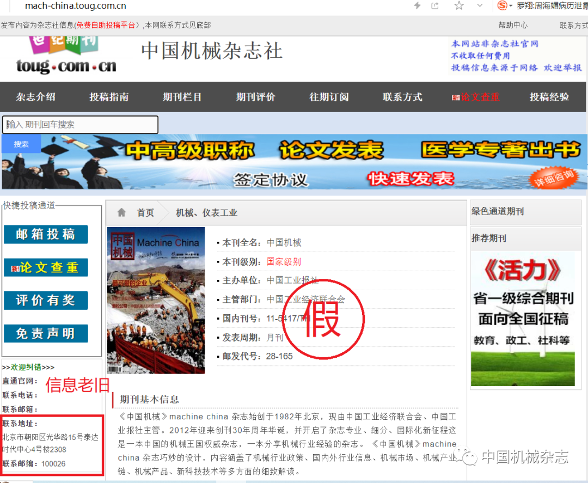Click the 绿色通道期刊 panel header
Image resolution: width=588 pixels, height=483 pixels.
point(525,212)
